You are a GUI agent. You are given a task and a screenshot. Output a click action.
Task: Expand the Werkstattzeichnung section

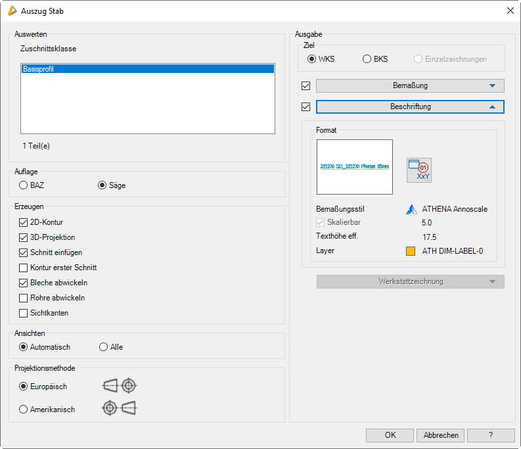click(x=410, y=281)
